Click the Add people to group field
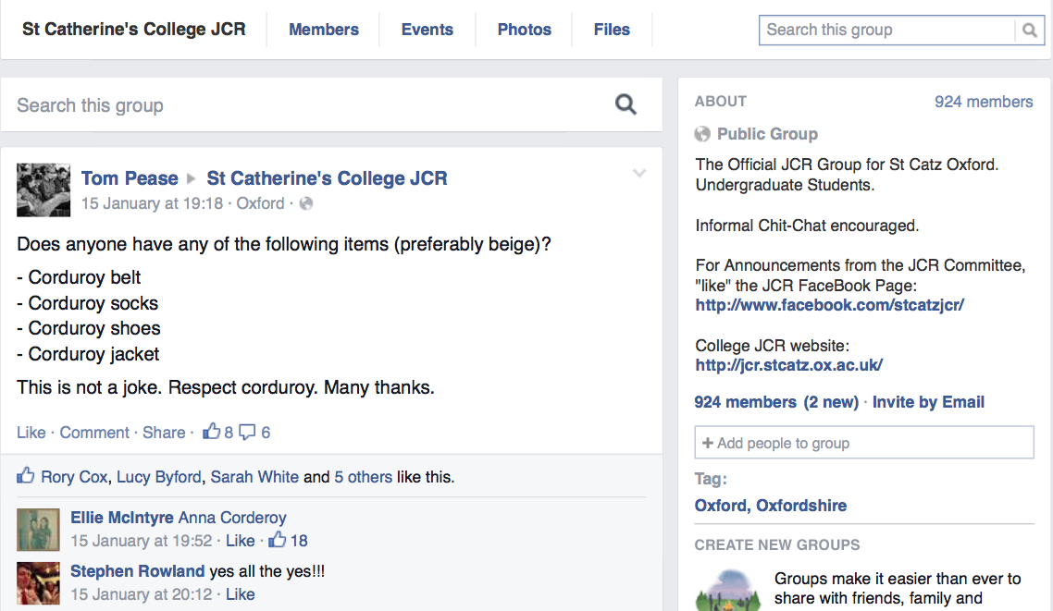Screen dimensions: 1053x611 tap(864, 443)
